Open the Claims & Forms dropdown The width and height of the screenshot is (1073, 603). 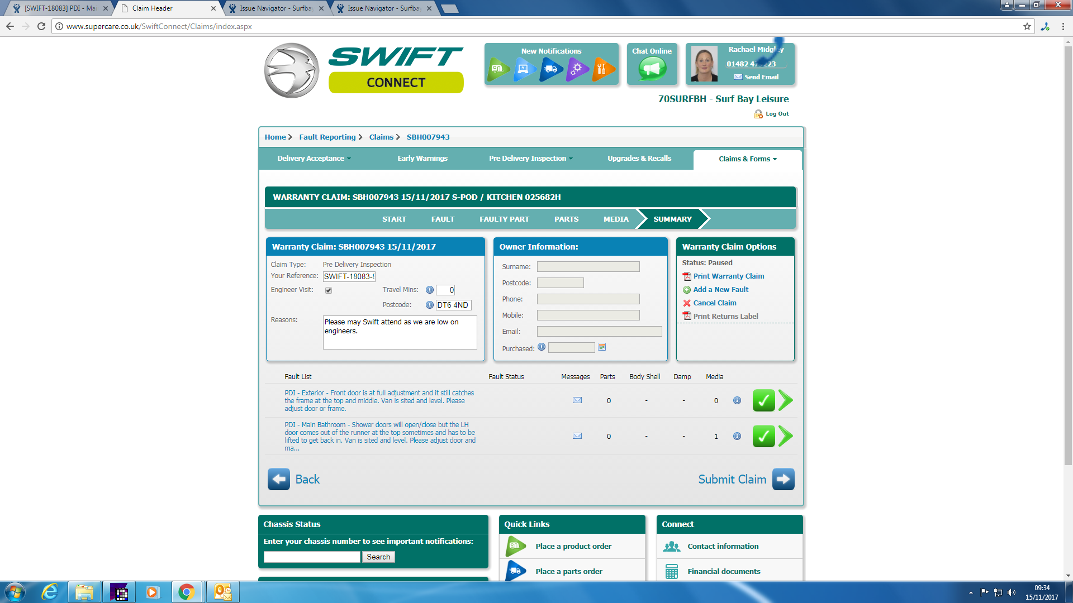[x=747, y=159]
